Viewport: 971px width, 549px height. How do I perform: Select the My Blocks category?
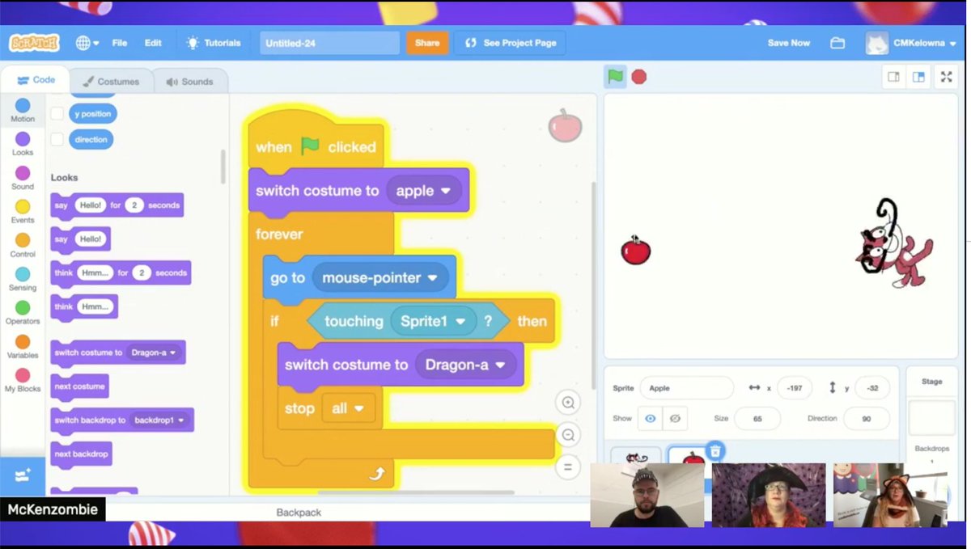[x=23, y=381]
